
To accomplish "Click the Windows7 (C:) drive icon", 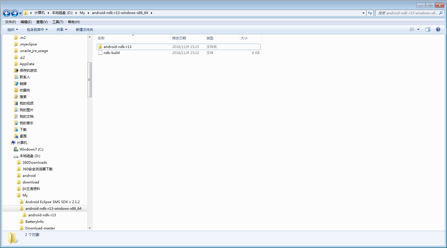I will (x=16, y=149).
